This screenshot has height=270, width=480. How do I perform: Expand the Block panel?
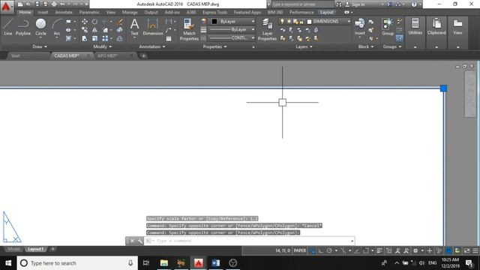point(366,46)
